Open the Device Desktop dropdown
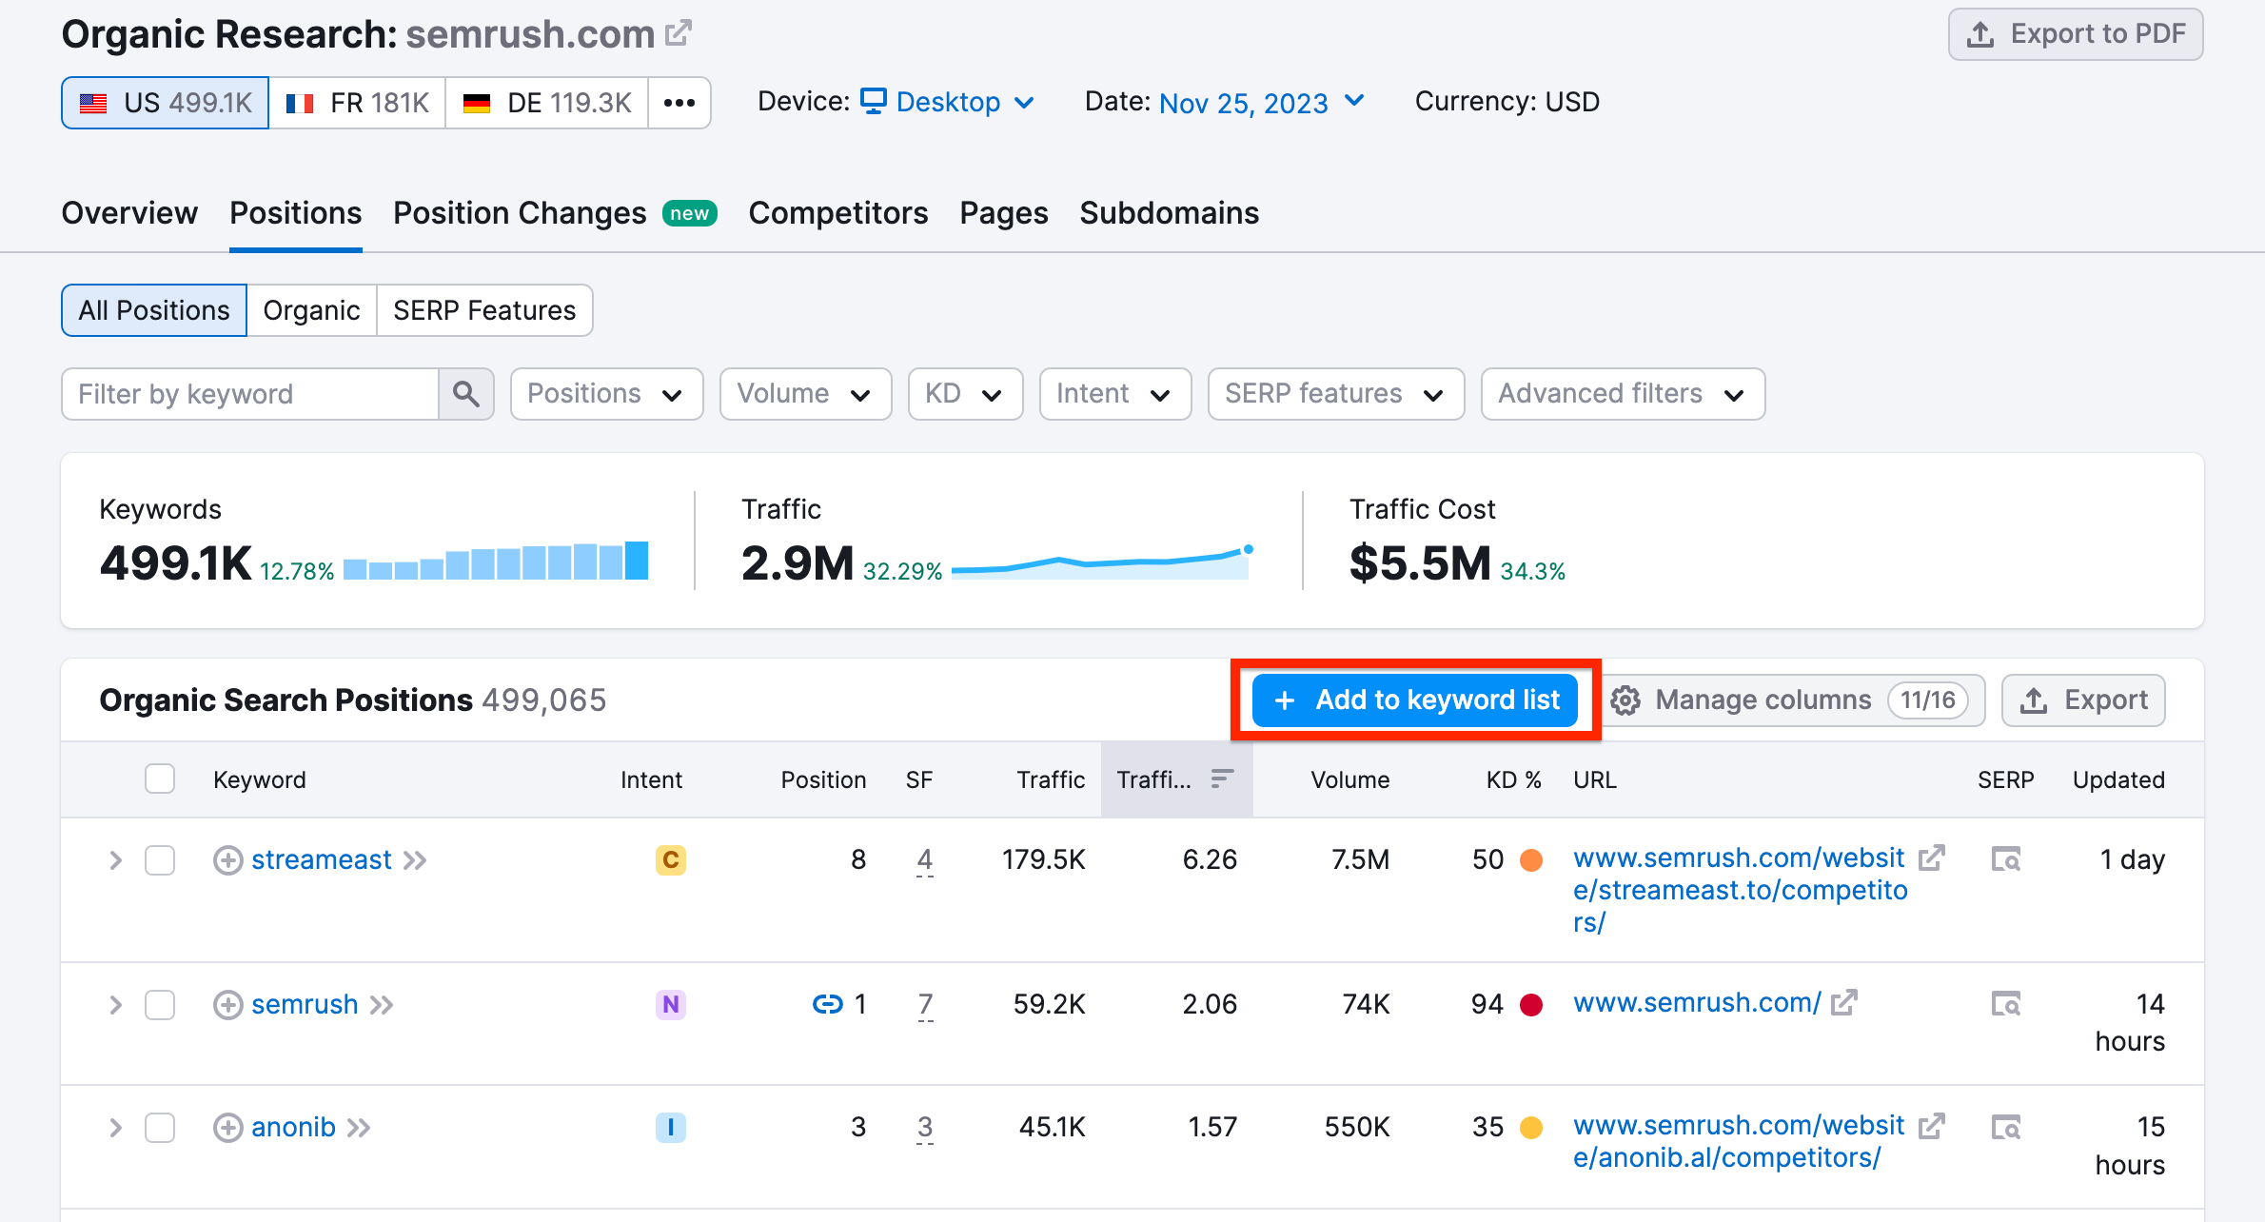Screen dimensions: 2265x1222 click(x=948, y=102)
